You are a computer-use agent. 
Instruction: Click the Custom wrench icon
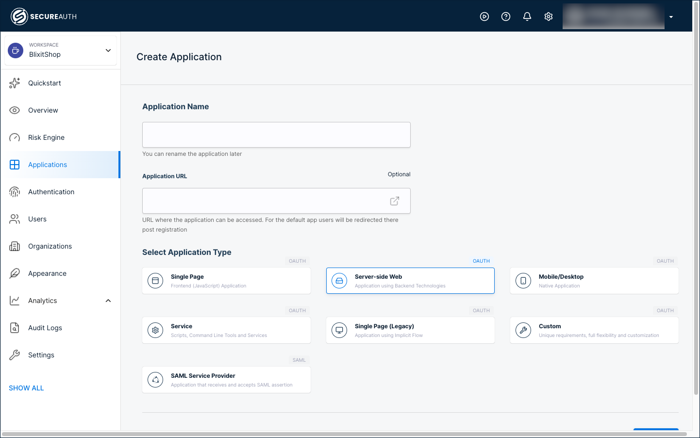pyautogui.click(x=523, y=330)
